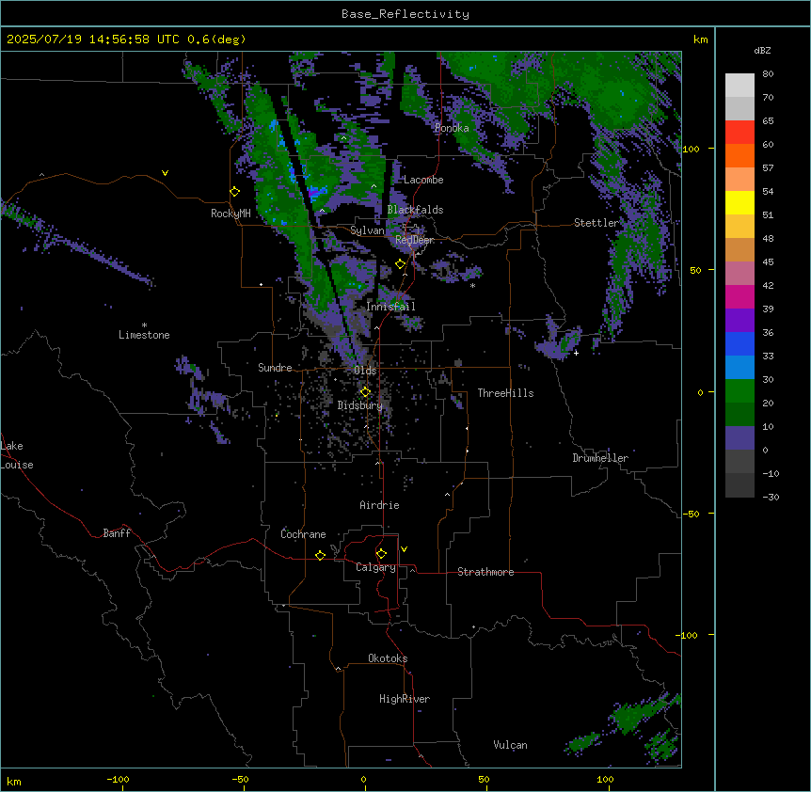This screenshot has width=811, height=792.
Task: Click the Stettler label
Action: coord(596,223)
